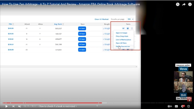Click the Seen column header
This screenshot has width=194, height=109.
coord(83,24)
